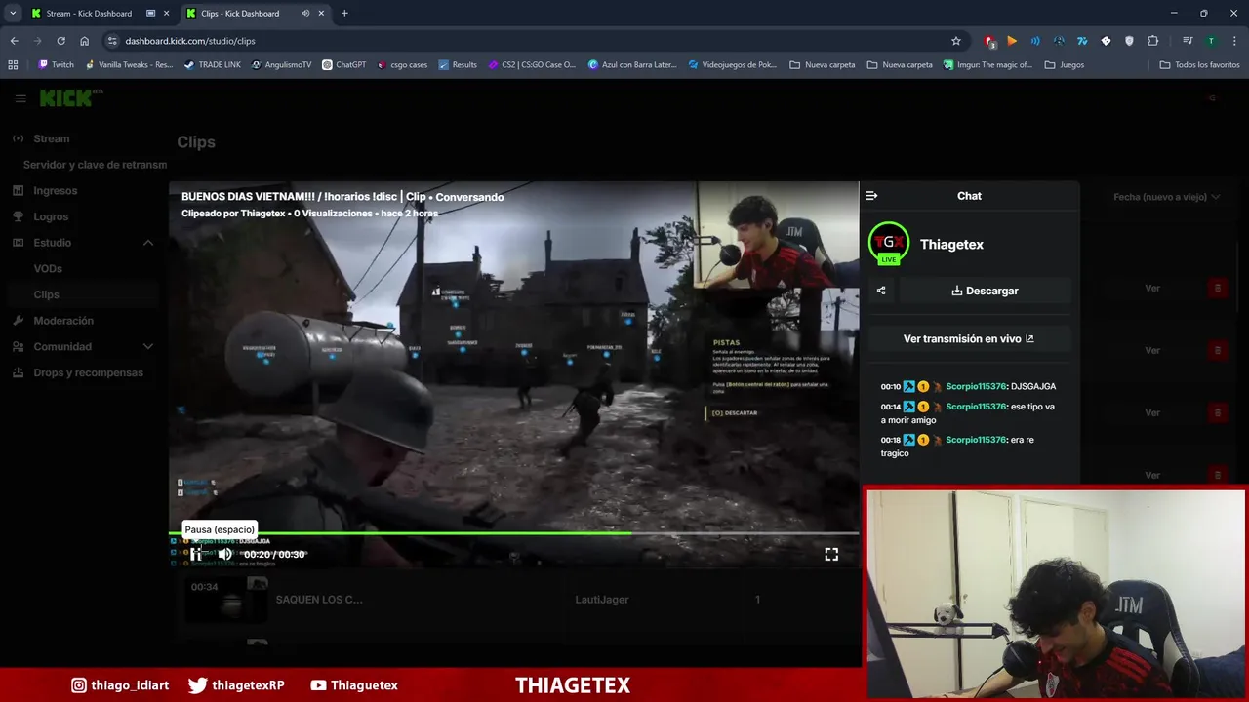Open the Chrome three-dot menu
Image resolution: width=1249 pixels, height=702 pixels.
1234,41
